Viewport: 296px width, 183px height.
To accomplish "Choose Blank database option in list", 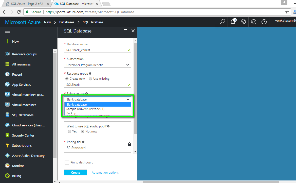I will [98, 105].
